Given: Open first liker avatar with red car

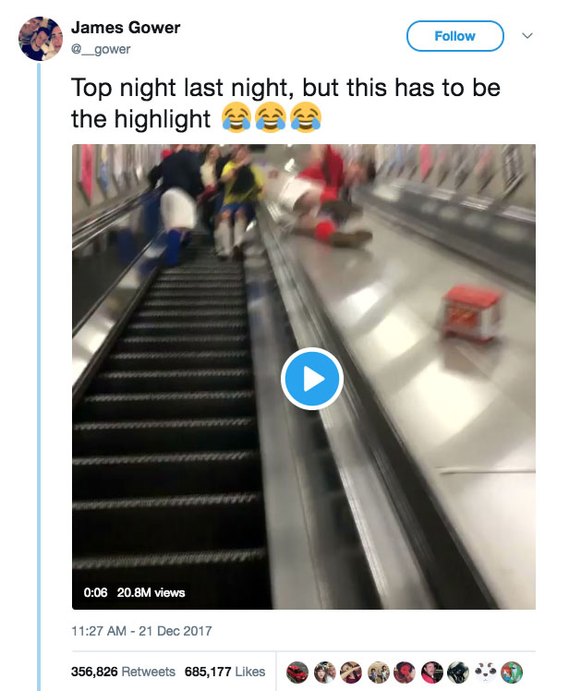Looking at the screenshot, I should (297, 673).
